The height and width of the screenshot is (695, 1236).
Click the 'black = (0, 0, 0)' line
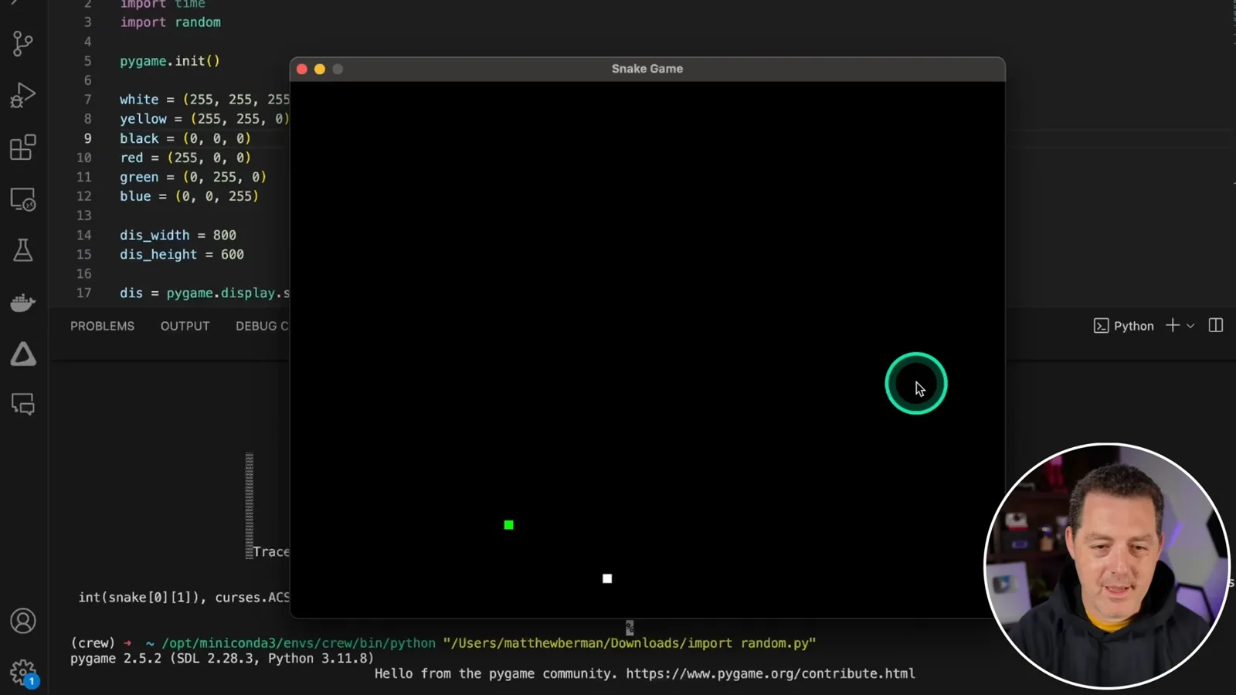(x=185, y=138)
